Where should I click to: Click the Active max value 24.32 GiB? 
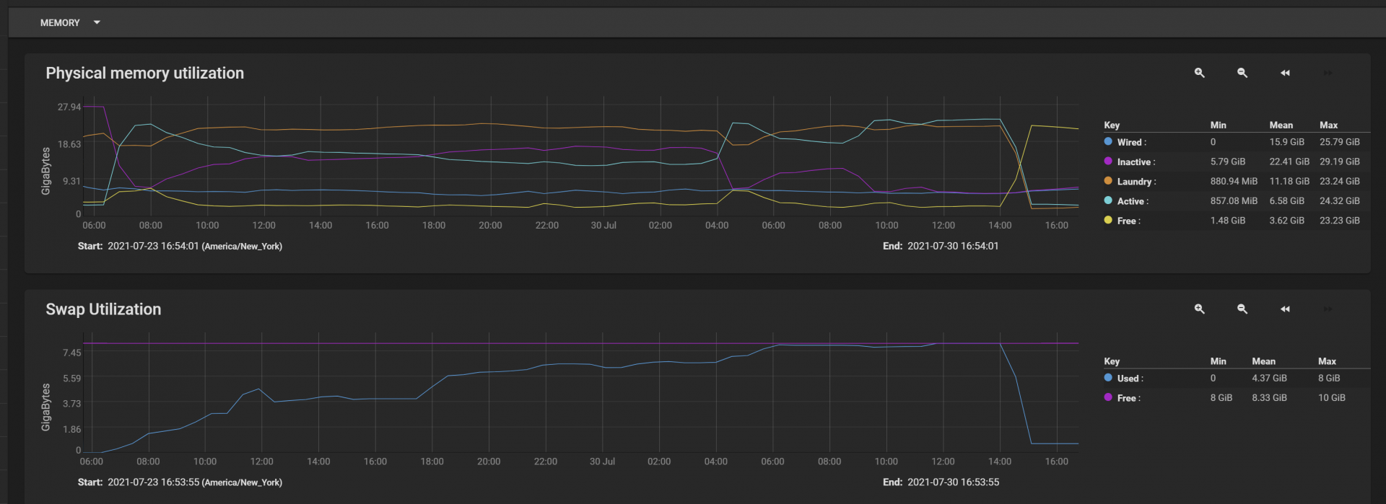1339,200
